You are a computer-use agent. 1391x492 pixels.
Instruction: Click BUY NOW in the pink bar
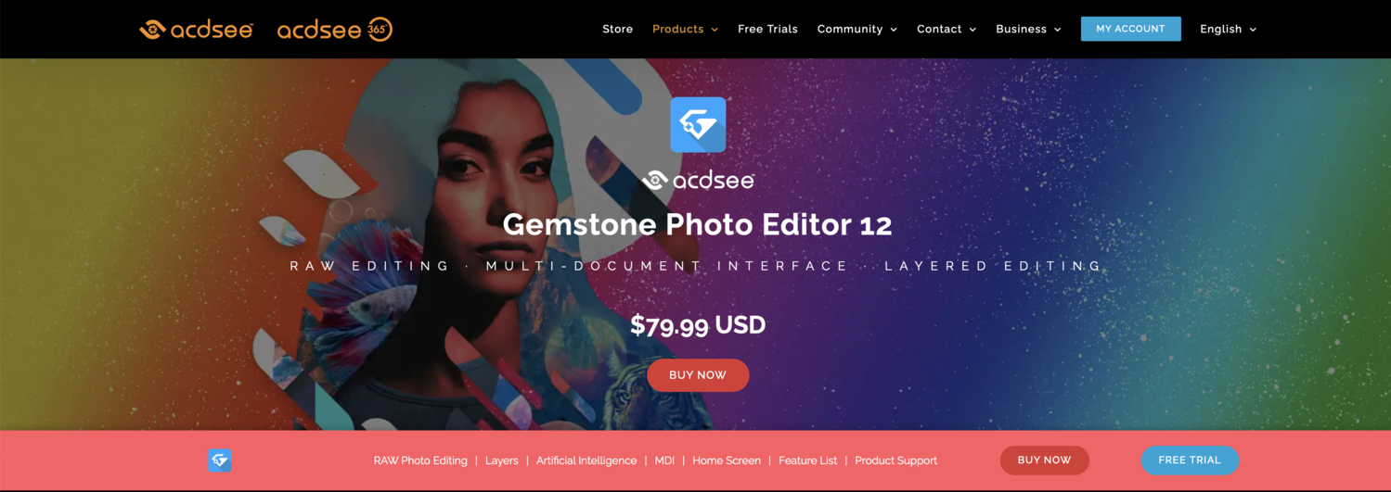coord(1044,460)
